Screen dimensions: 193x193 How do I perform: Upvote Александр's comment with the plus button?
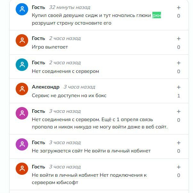(179, 87)
